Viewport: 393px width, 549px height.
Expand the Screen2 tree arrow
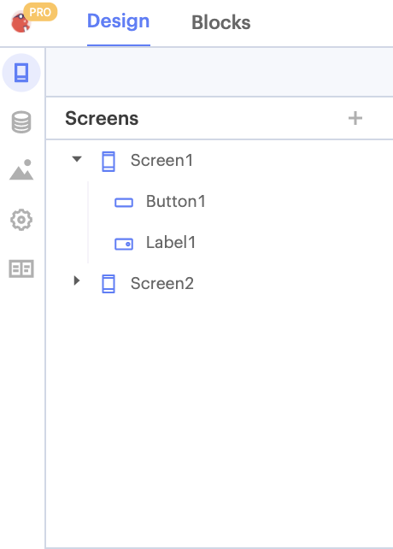(77, 280)
